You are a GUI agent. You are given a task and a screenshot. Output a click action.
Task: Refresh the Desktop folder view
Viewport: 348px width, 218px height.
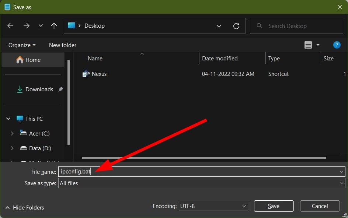(x=236, y=26)
